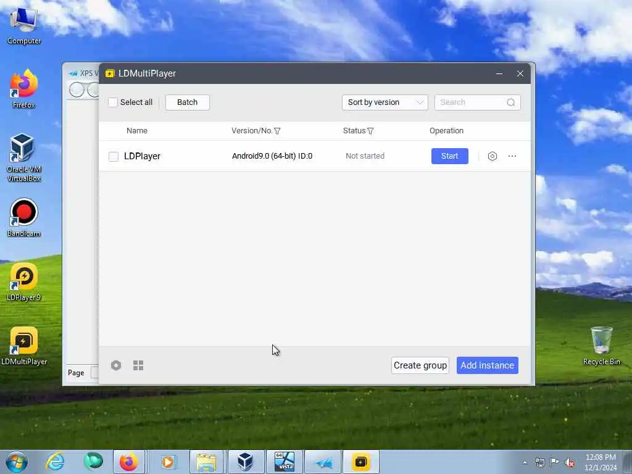Open the Windows Start orb
Image resolution: width=632 pixels, height=474 pixels.
tap(17, 462)
